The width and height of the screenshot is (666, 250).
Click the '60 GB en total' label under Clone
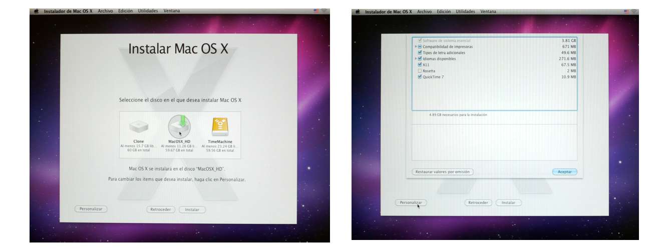click(139, 150)
